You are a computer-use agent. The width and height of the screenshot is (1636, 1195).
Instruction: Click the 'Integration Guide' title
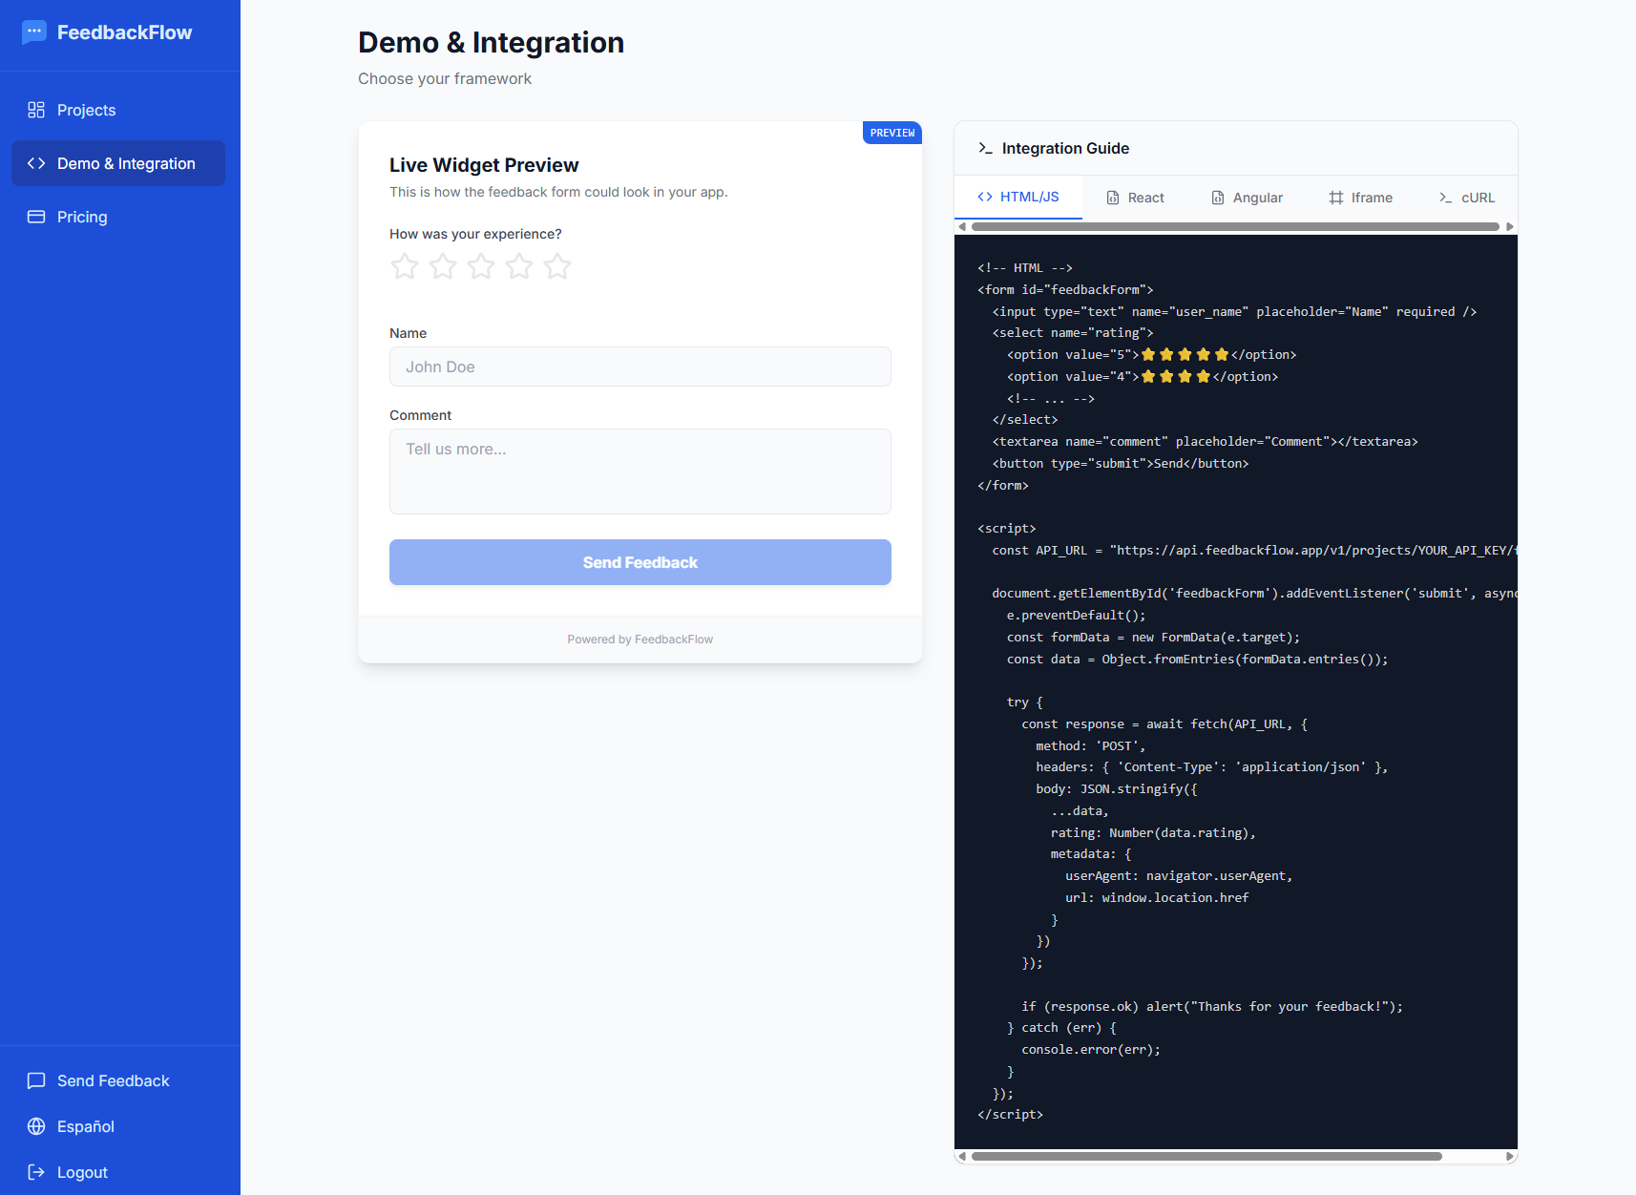[1065, 148]
